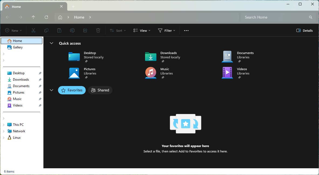
Task: Click chevron after Home in address bar
Action: tap(90, 17)
